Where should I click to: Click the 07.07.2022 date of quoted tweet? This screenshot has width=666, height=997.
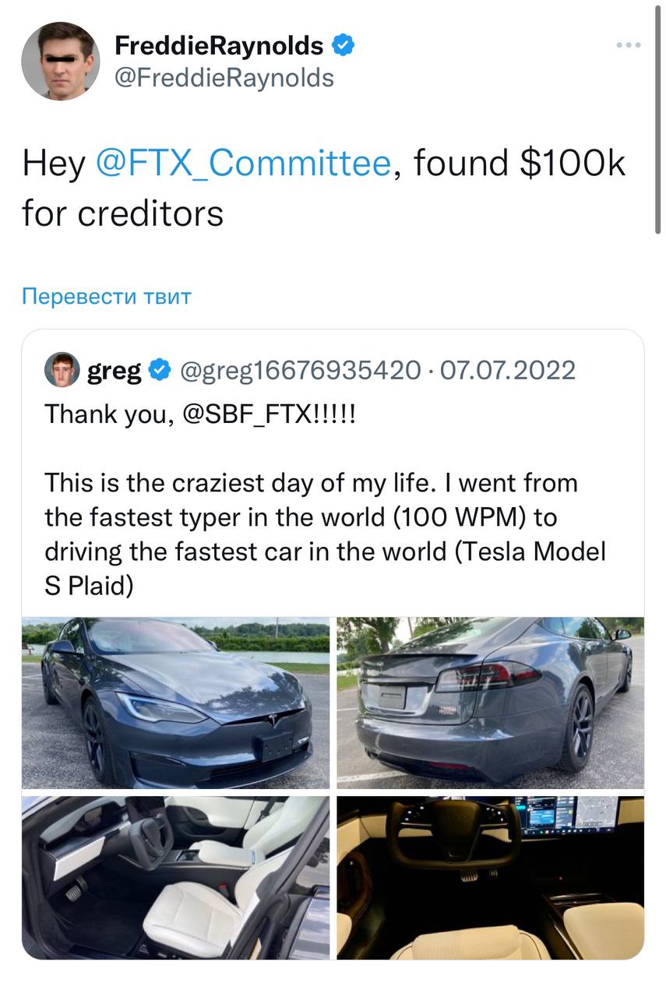(508, 371)
